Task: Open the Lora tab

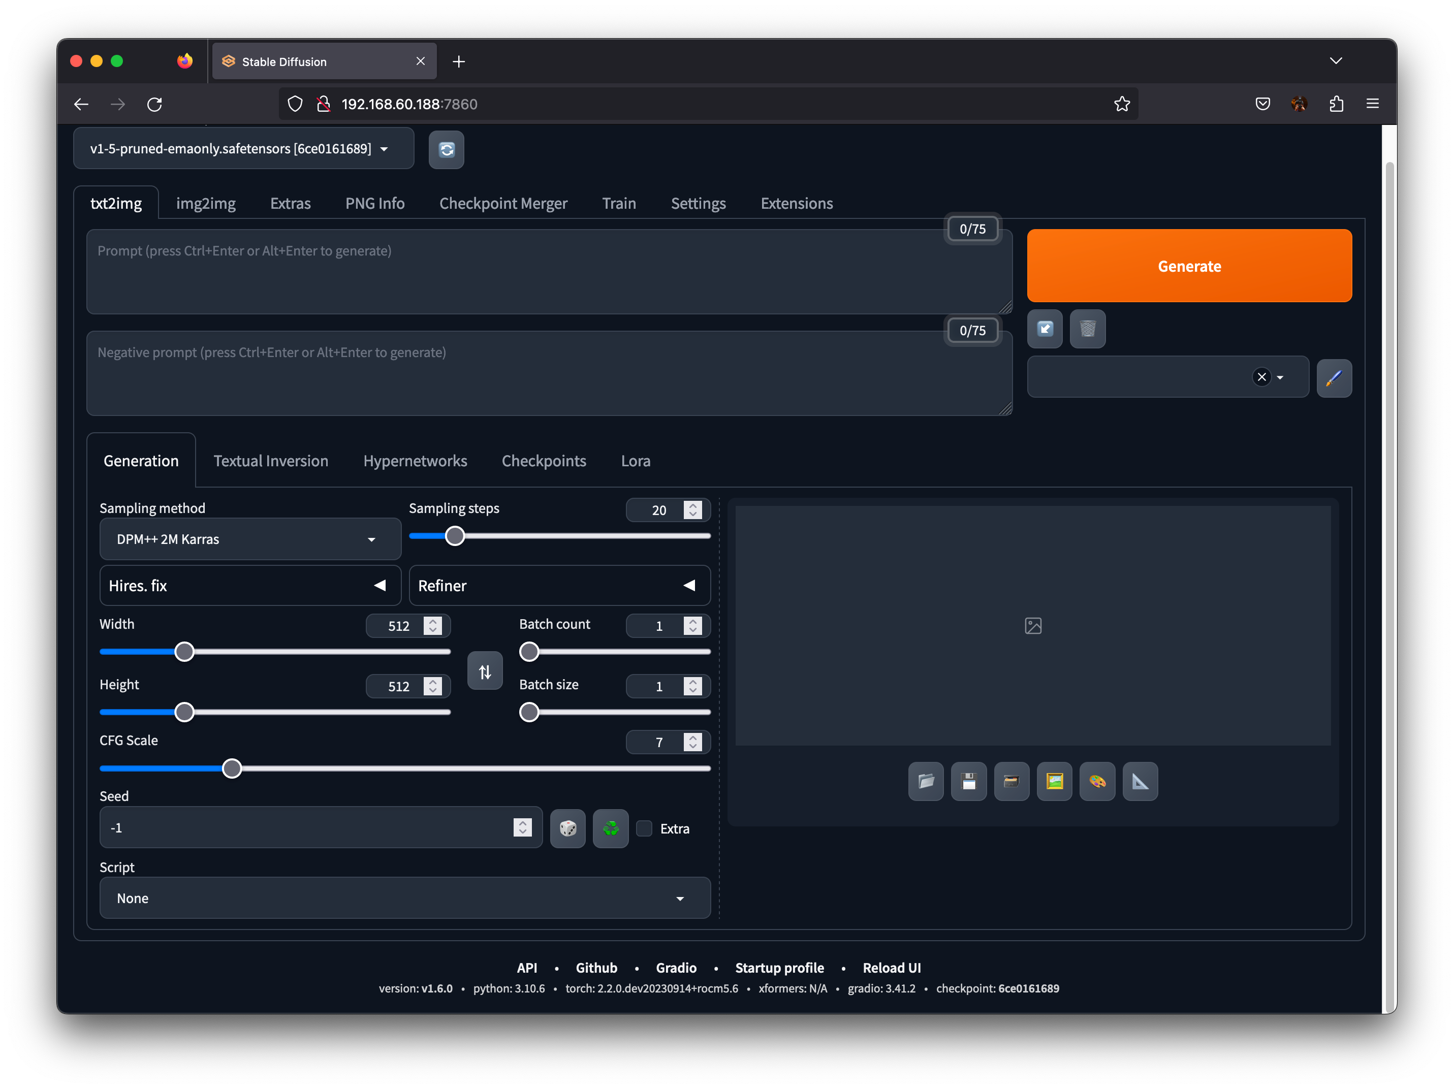Action: coord(635,461)
